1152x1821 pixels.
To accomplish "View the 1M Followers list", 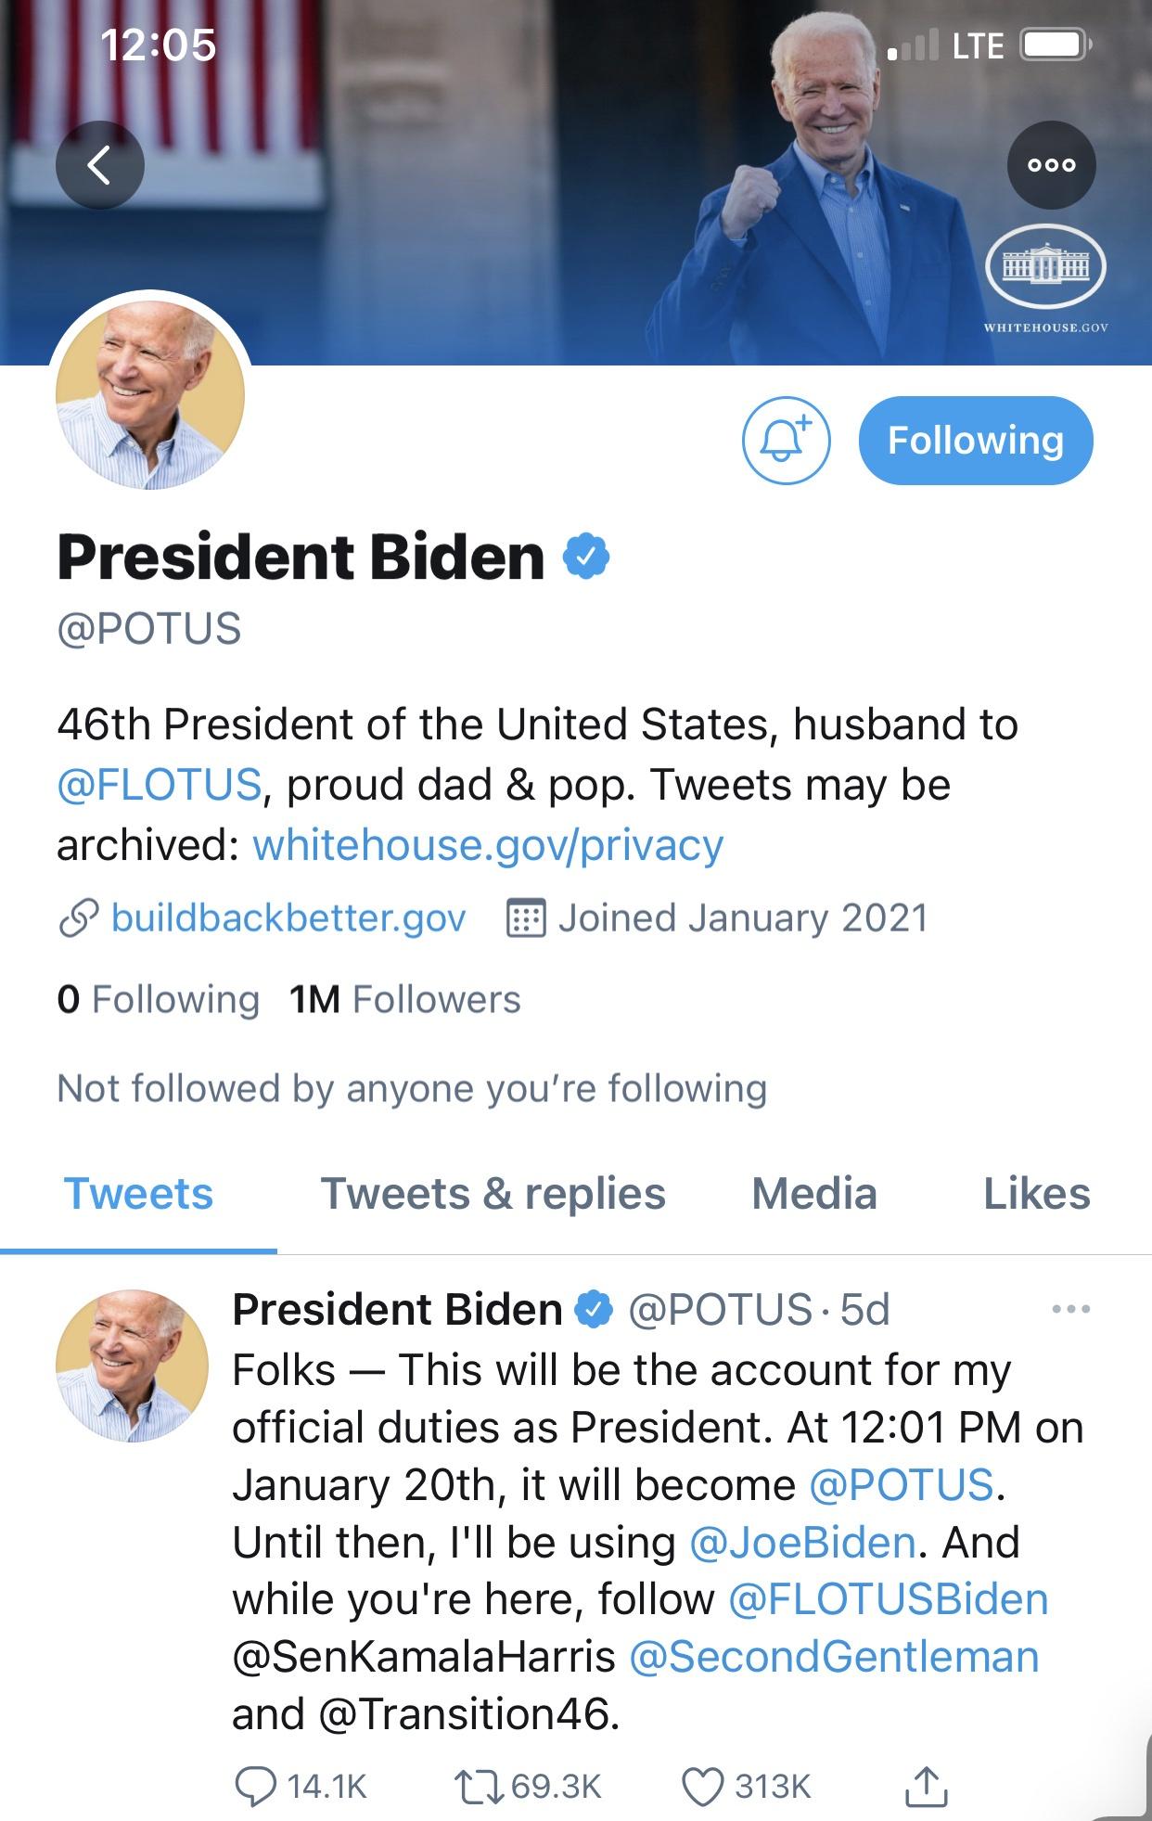I will (404, 999).
